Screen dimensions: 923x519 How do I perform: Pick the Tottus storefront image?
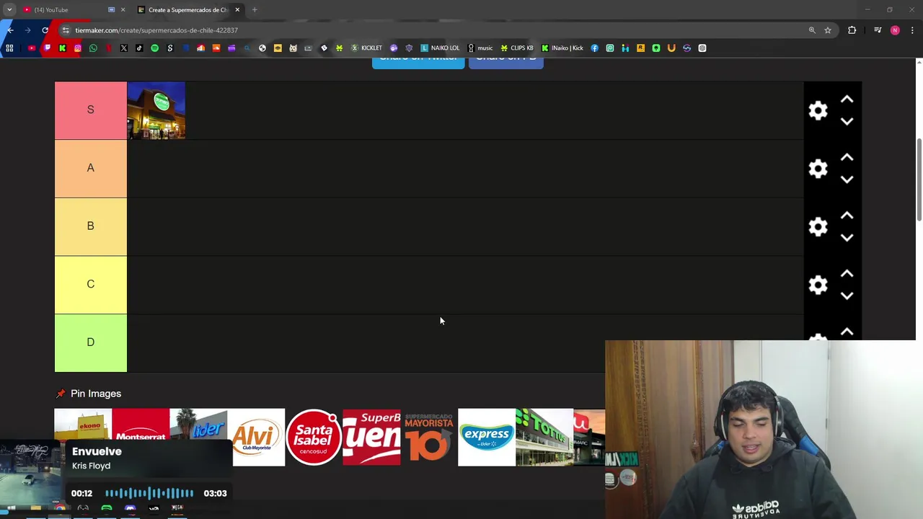(544, 438)
